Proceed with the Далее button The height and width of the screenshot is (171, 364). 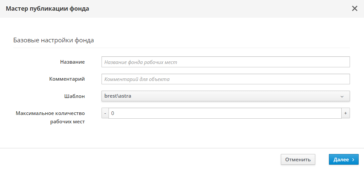point(344,160)
